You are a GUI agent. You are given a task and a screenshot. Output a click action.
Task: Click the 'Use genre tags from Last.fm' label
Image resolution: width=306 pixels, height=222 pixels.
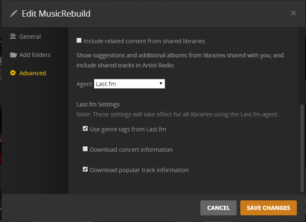tap(128, 129)
